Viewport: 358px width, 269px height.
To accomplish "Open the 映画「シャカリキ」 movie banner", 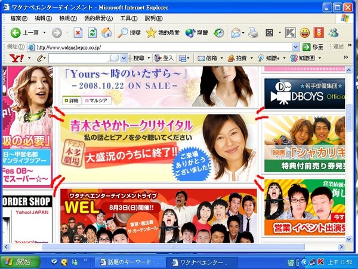I will pos(304,144).
